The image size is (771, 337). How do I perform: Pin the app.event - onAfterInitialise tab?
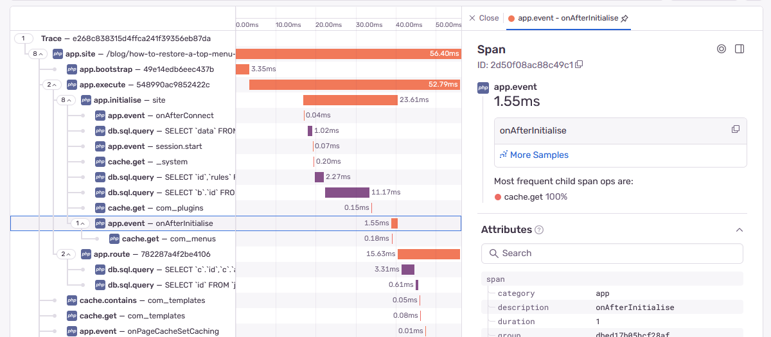(x=625, y=18)
